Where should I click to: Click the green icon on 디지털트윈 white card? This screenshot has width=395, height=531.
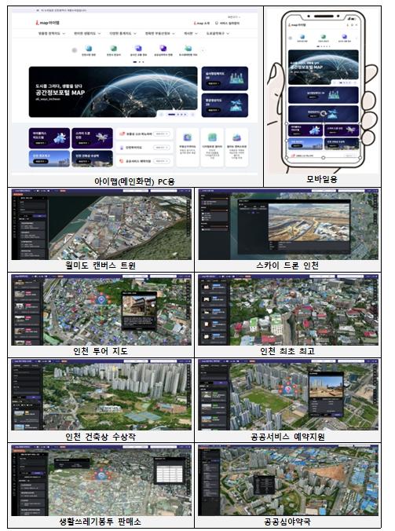coord(212,137)
